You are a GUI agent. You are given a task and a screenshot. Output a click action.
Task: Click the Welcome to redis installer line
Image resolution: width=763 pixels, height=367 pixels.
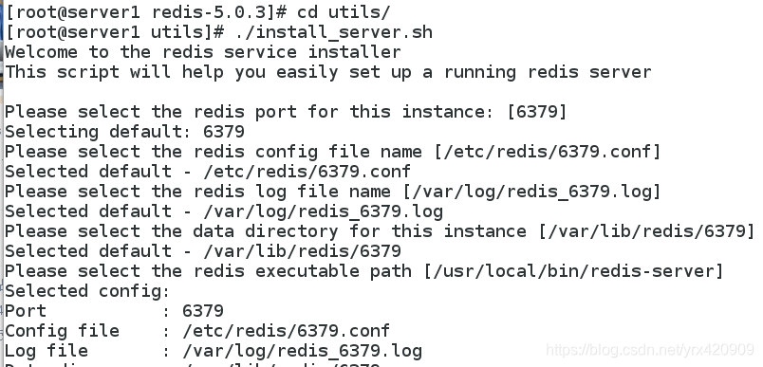(x=203, y=52)
